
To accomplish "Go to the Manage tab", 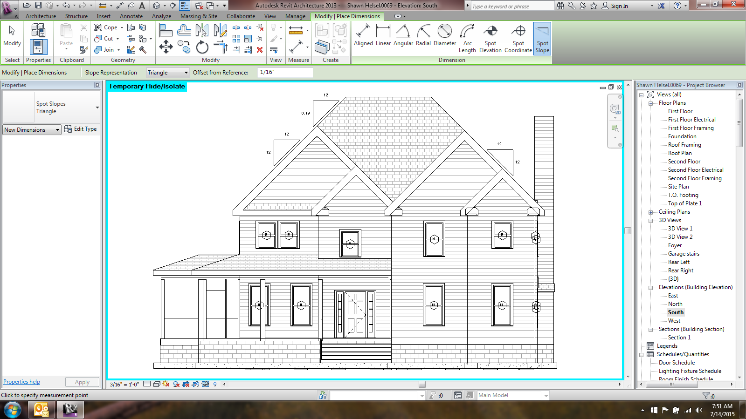I will click(x=296, y=16).
